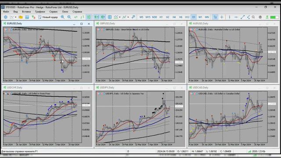
Task: Select the M15 timeframe
Action: (148, 17)
